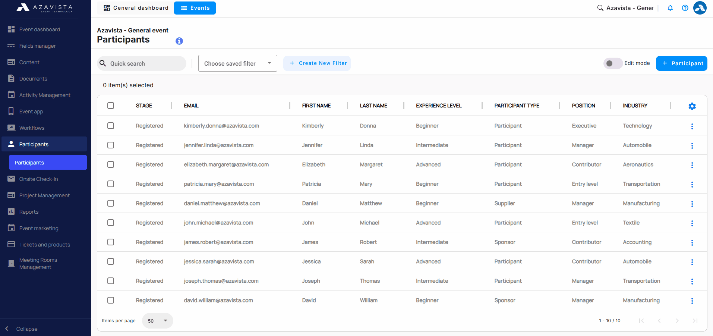Click the Azavista logo in the sidebar
Viewport: 713px width, 336px height.
pos(45,8)
